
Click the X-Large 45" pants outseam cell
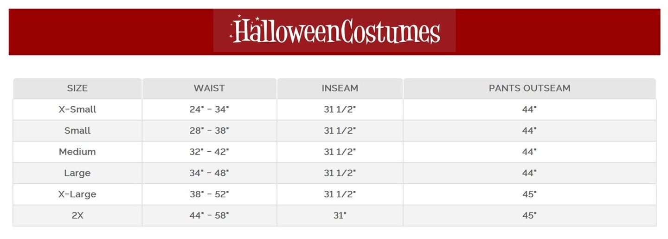point(529,194)
